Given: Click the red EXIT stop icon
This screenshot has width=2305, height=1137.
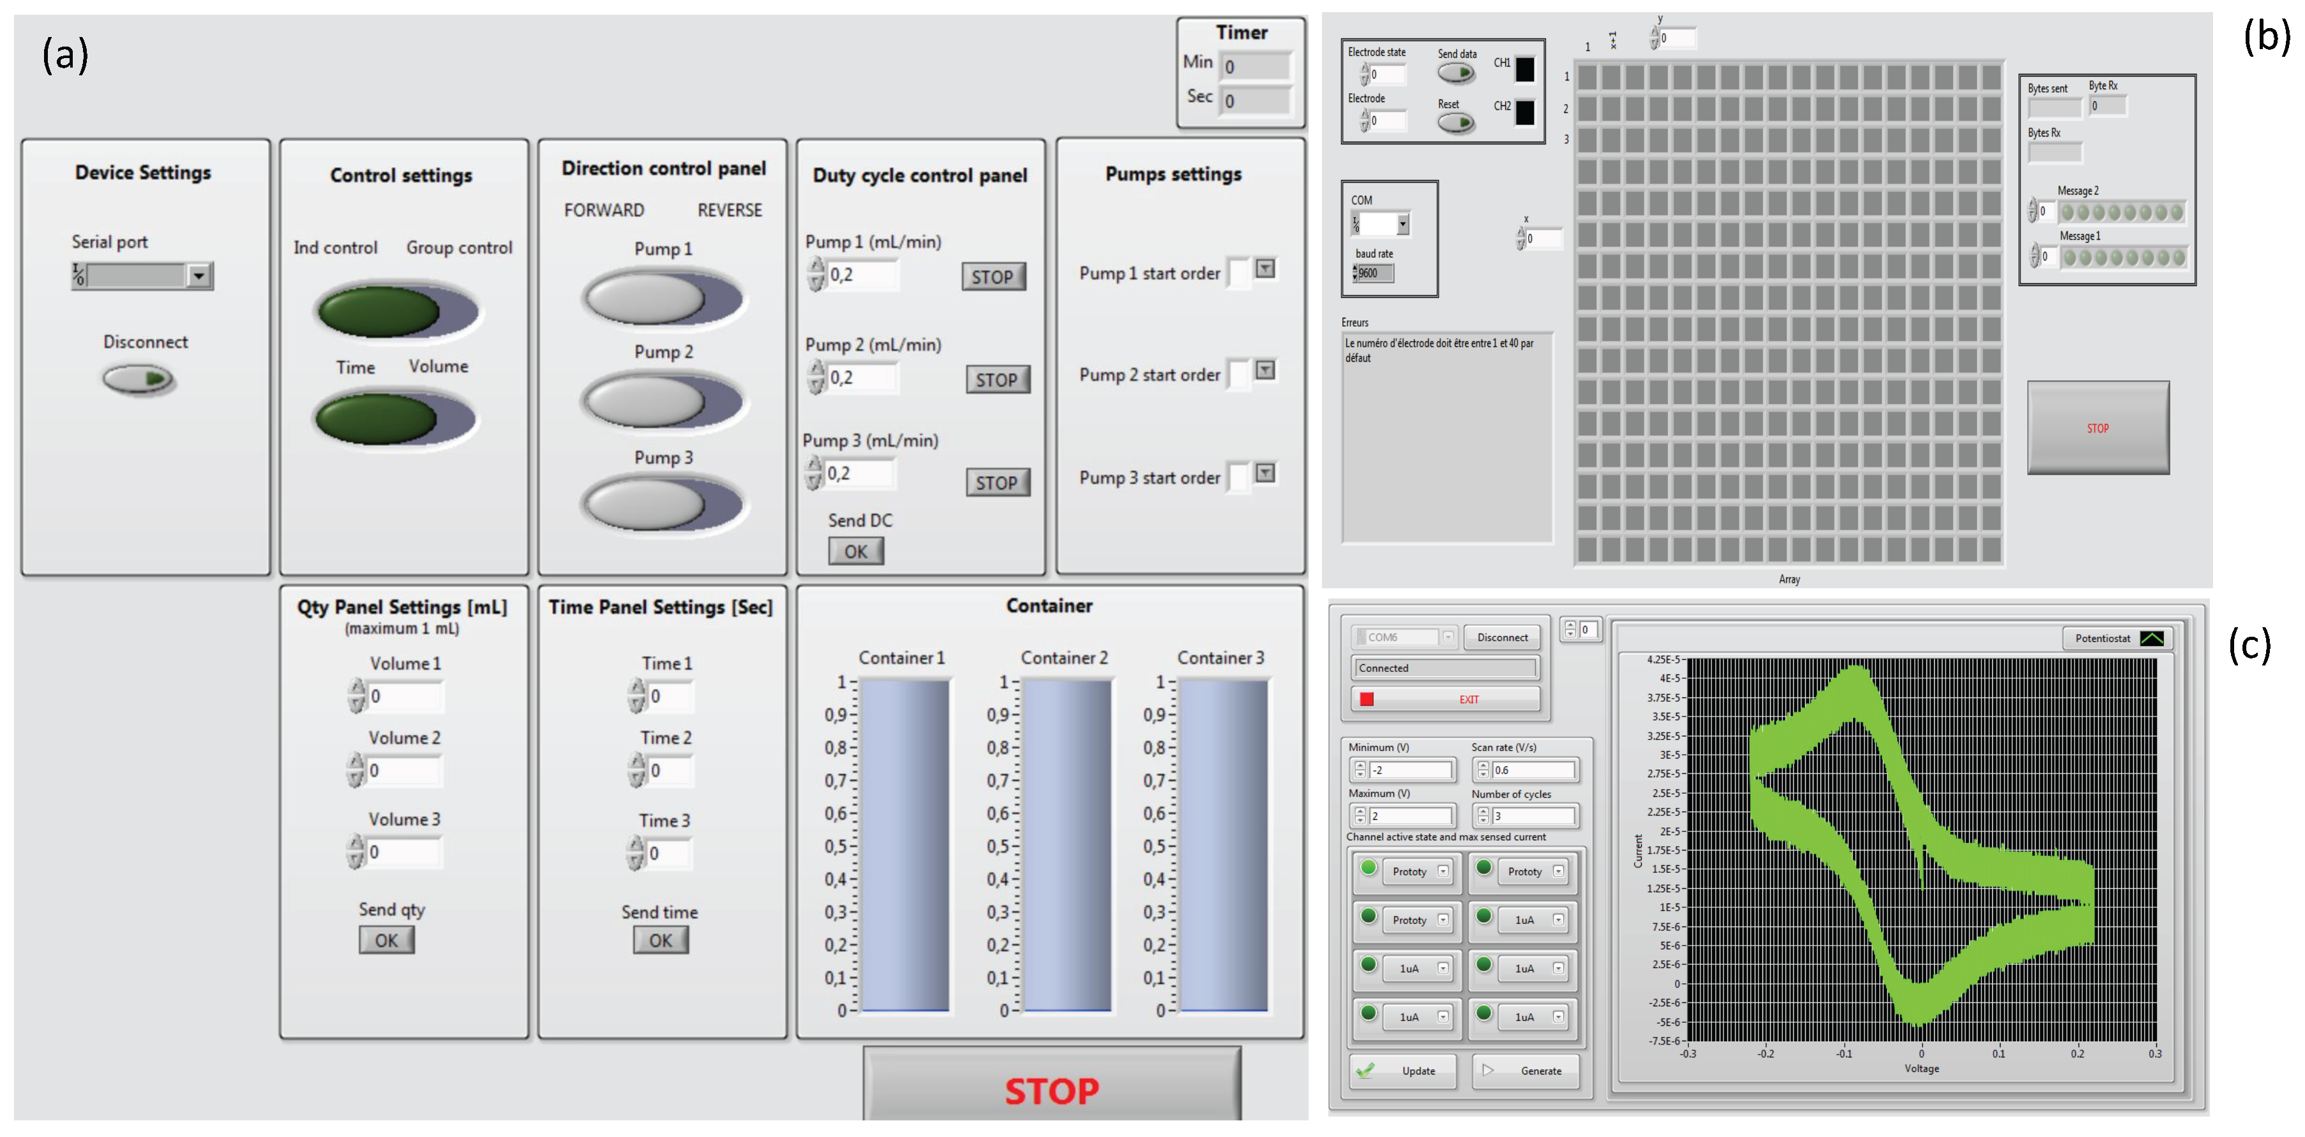Looking at the screenshot, I should click(x=1367, y=699).
